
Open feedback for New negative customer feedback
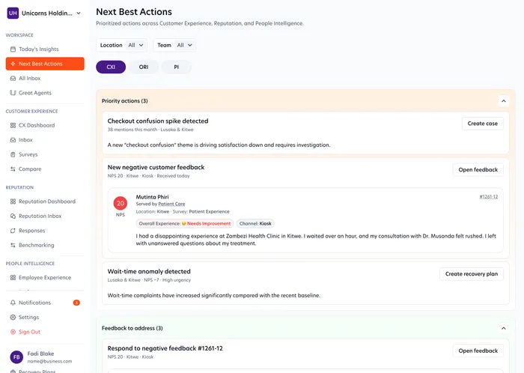click(x=478, y=170)
